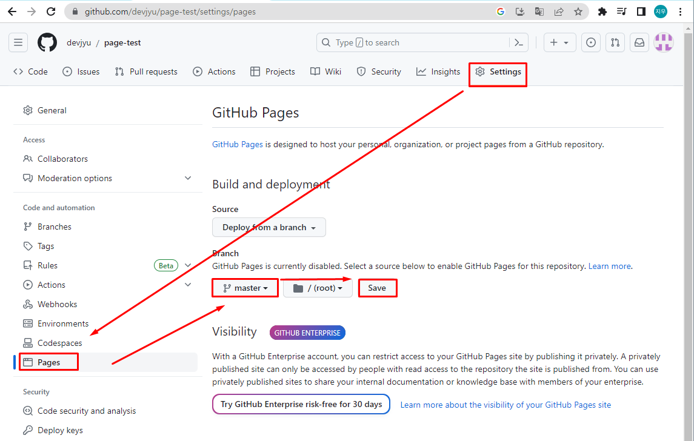The height and width of the screenshot is (441, 694).
Task: Click the Save button
Action: 377,288
